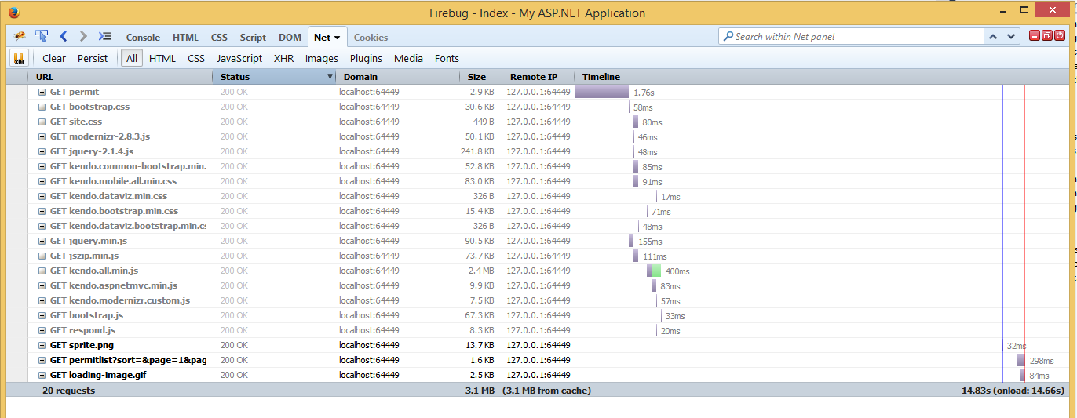This screenshot has width=1077, height=418.
Task: Click the 2.4 MB size cell
Action: 481,271
